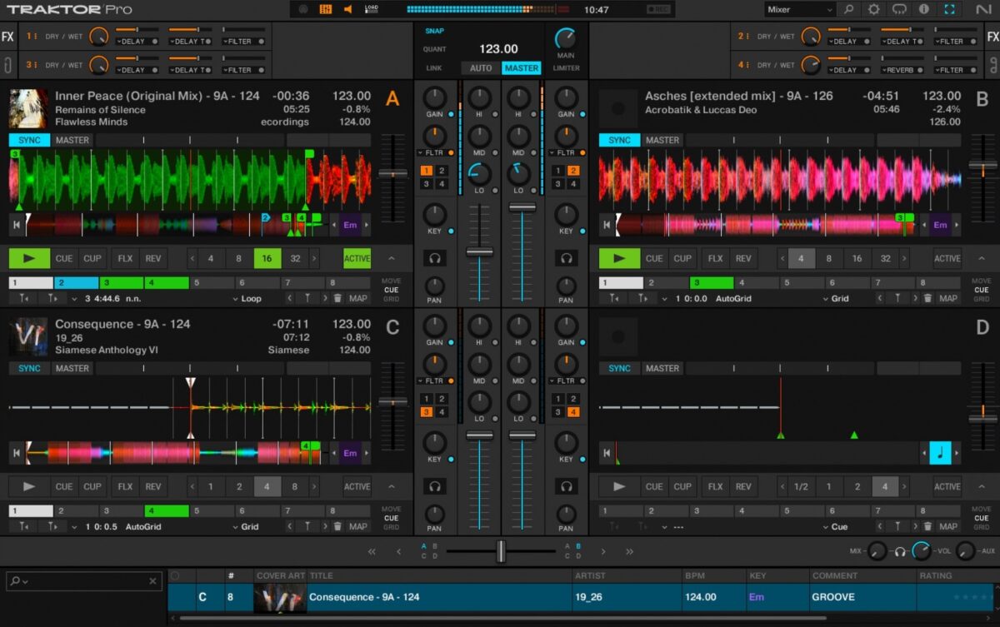1000x627 pixels.
Task: Click the Native Instruments logo
Action: pos(983,9)
